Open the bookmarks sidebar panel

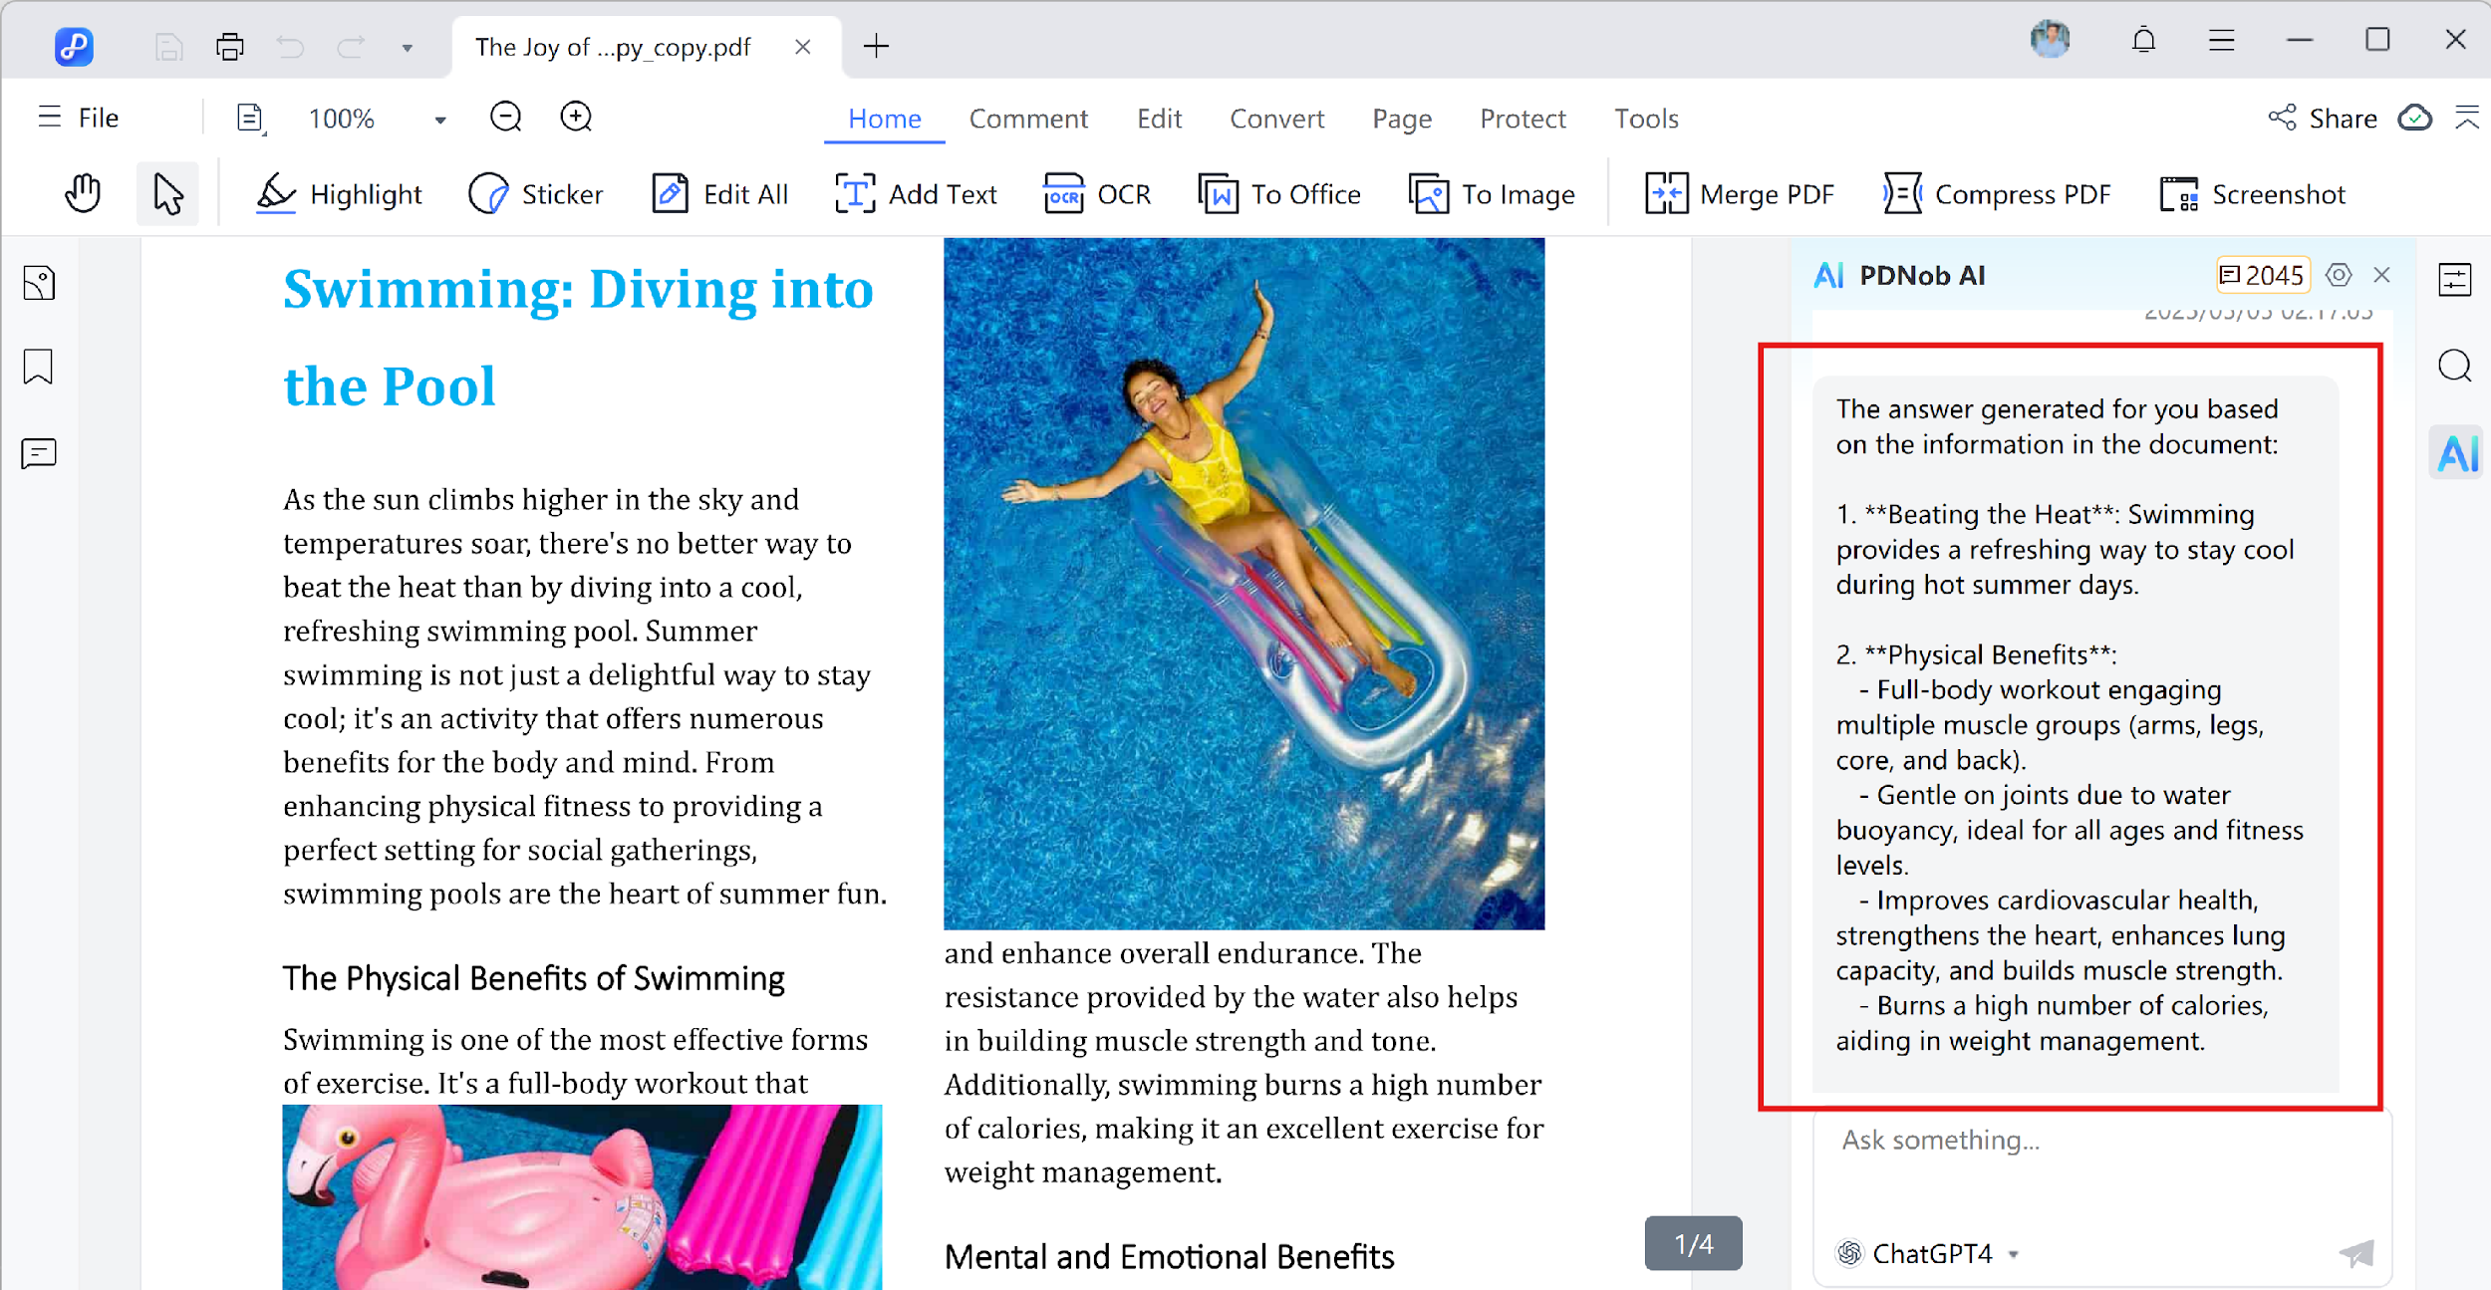[x=39, y=367]
